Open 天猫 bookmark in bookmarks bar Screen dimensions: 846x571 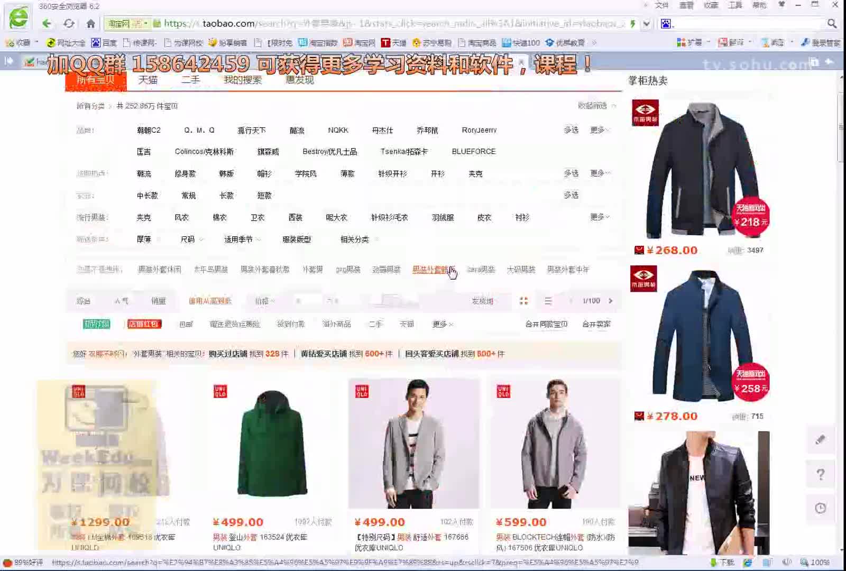point(394,42)
